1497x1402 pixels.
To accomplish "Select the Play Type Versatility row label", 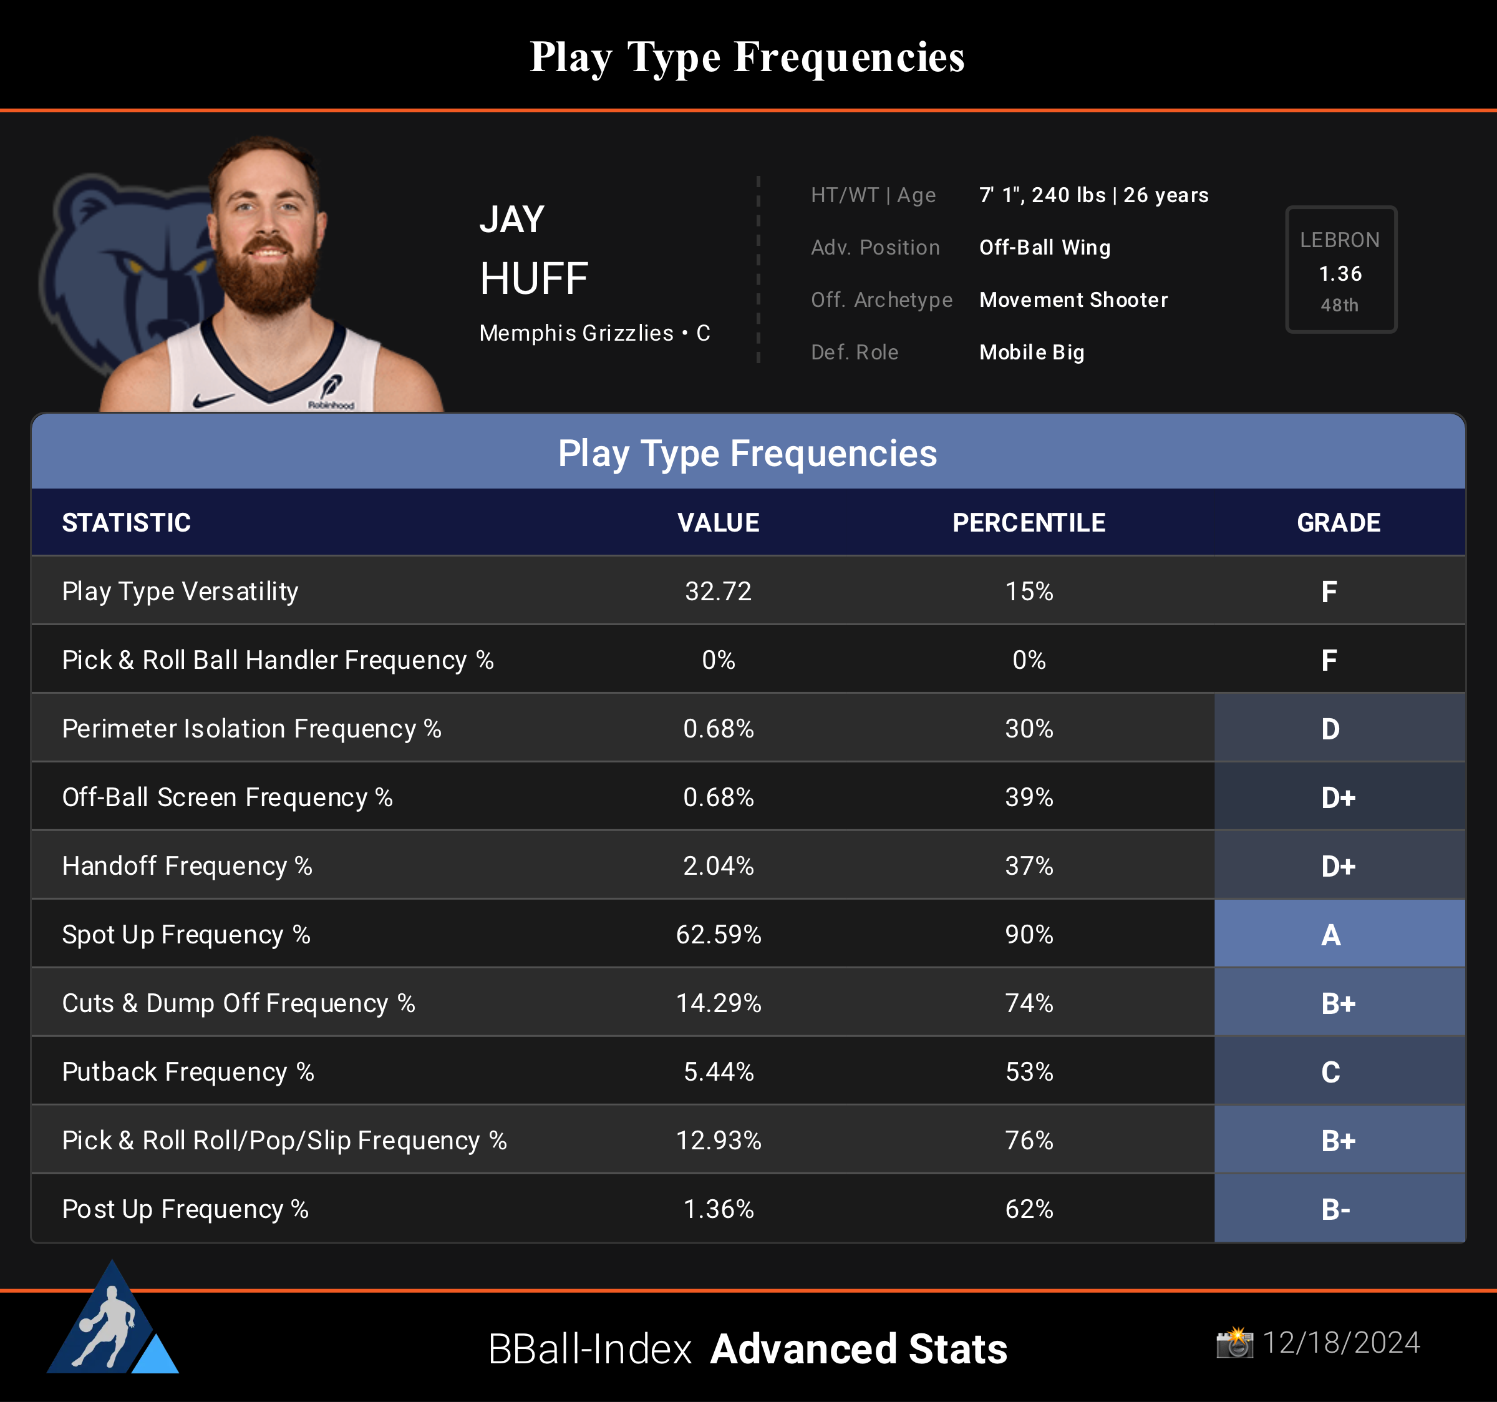I will click(x=181, y=591).
